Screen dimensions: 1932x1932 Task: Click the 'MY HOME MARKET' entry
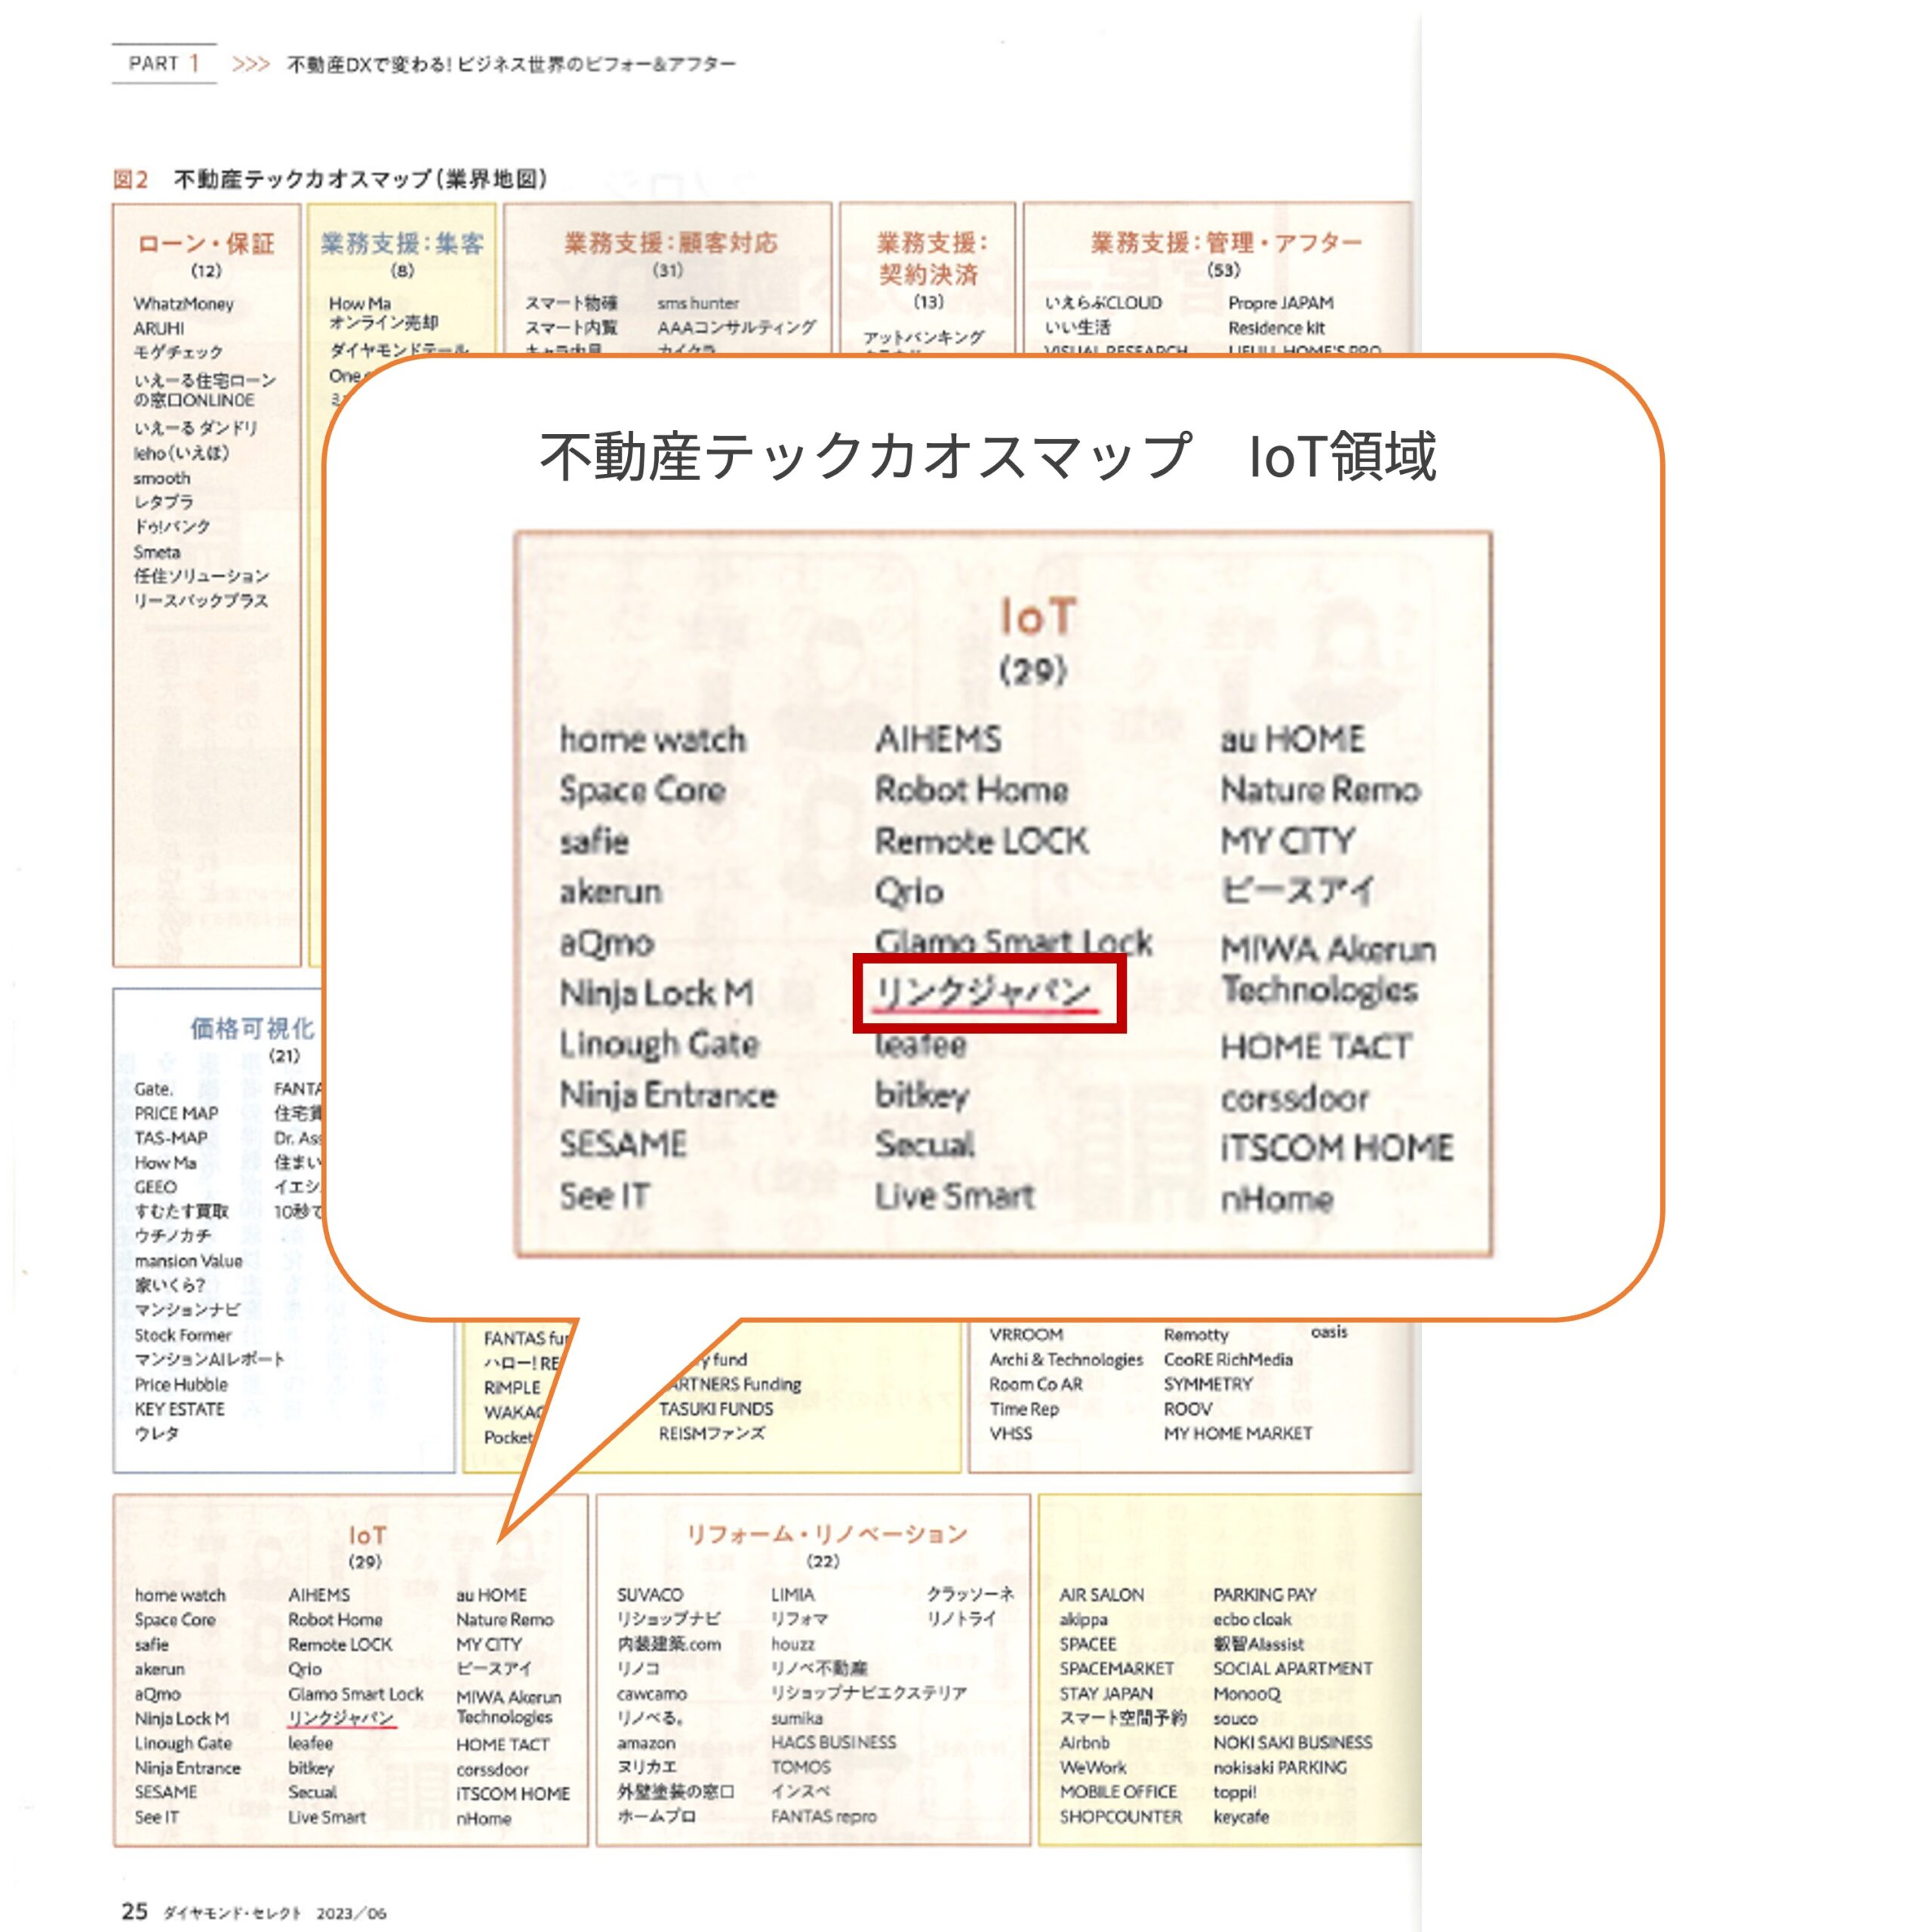(1238, 1434)
